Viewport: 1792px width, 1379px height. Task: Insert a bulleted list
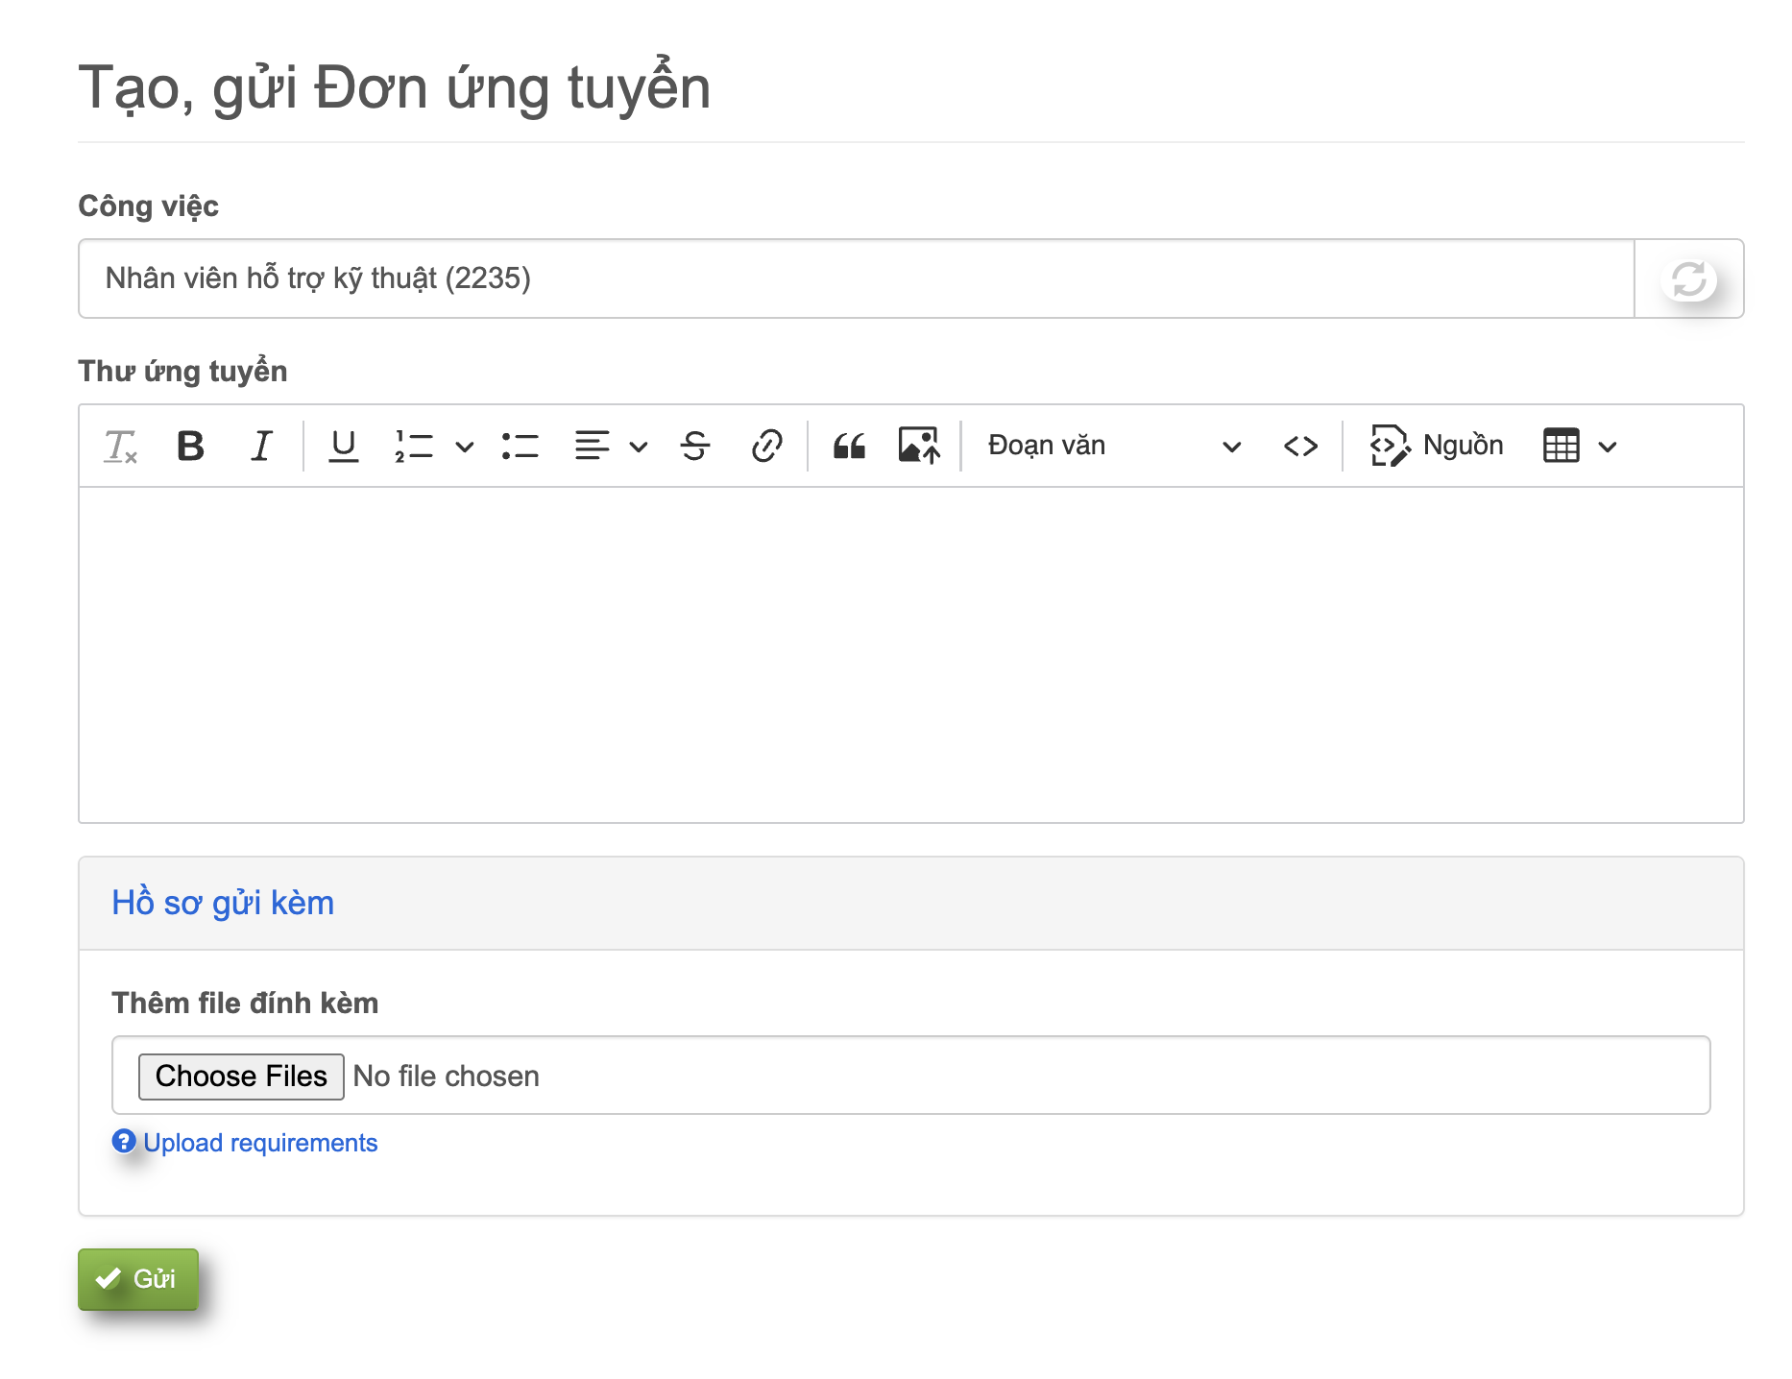[x=520, y=446]
